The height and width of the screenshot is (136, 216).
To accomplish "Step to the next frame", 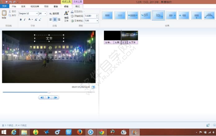I will (55, 98).
